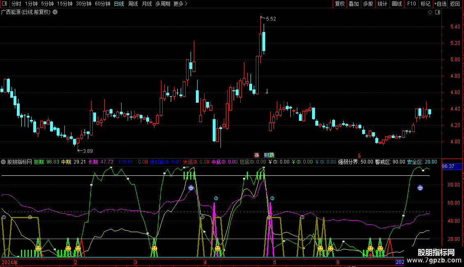
Task: Click the red S signal marker
Action: tap(359, 155)
